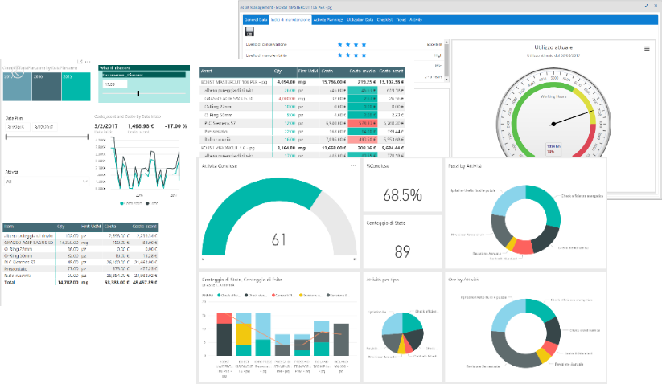Open the Utilizzo attuale chart hamburger menu
Screen dimensions: 662x384
[x=646, y=48]
